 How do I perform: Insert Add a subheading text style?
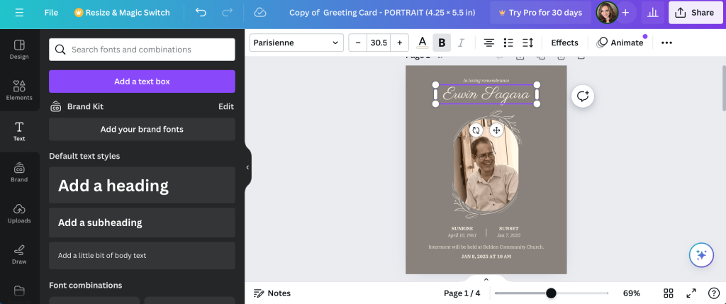(142, 223)
